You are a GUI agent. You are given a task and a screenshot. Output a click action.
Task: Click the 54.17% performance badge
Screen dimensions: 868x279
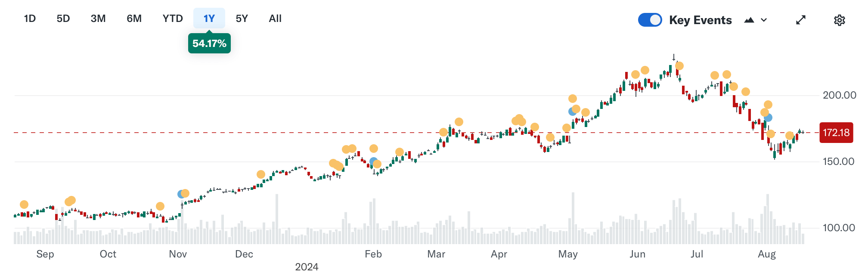tap(209, 43)
